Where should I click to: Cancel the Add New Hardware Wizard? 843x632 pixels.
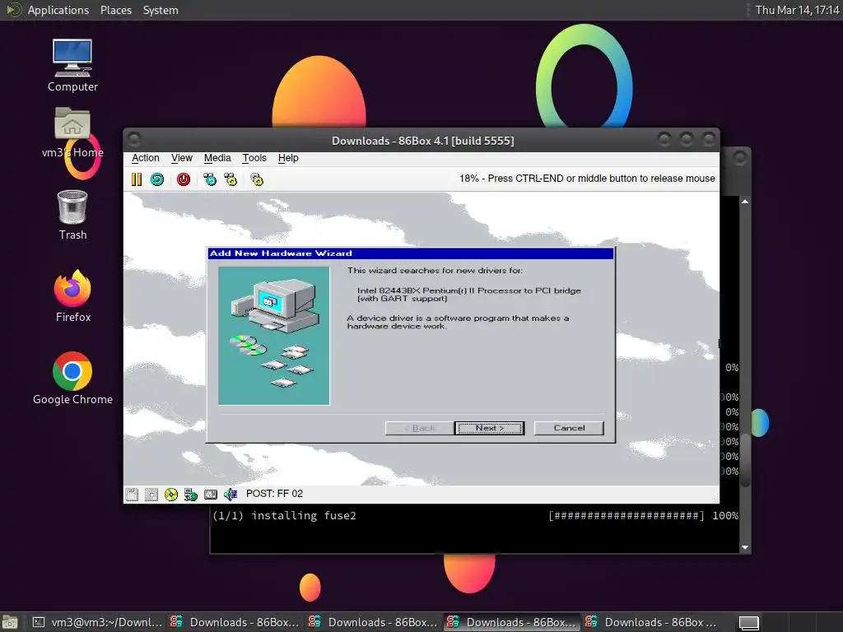569,428
